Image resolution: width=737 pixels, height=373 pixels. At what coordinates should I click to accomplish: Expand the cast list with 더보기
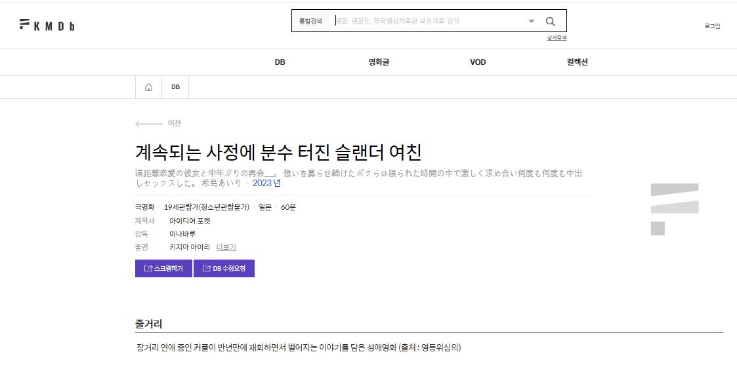[226, 247]
